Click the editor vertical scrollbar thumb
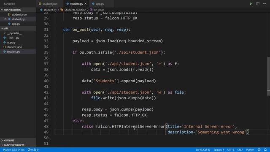The image size is (270, 152). [268, 76]
